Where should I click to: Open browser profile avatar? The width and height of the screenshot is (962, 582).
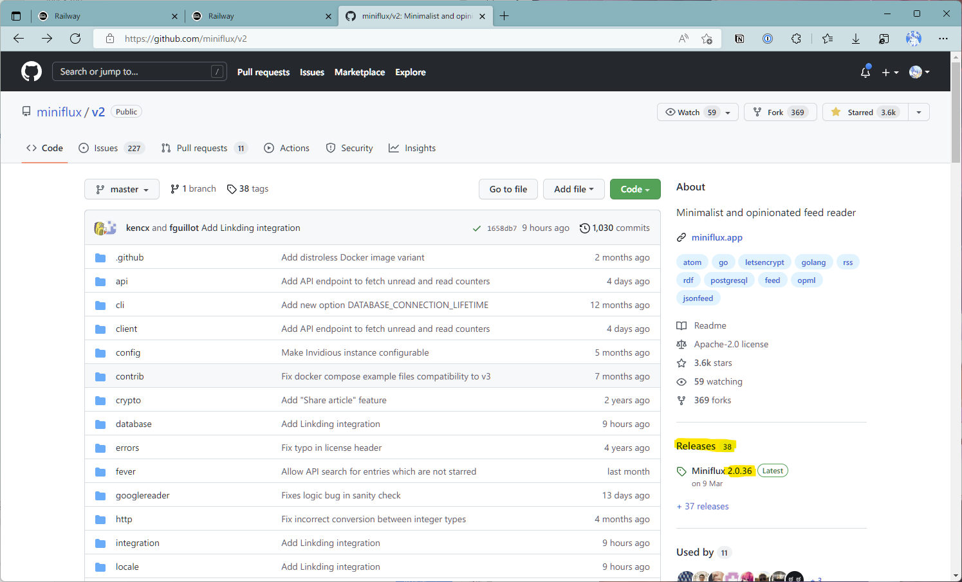914,39
